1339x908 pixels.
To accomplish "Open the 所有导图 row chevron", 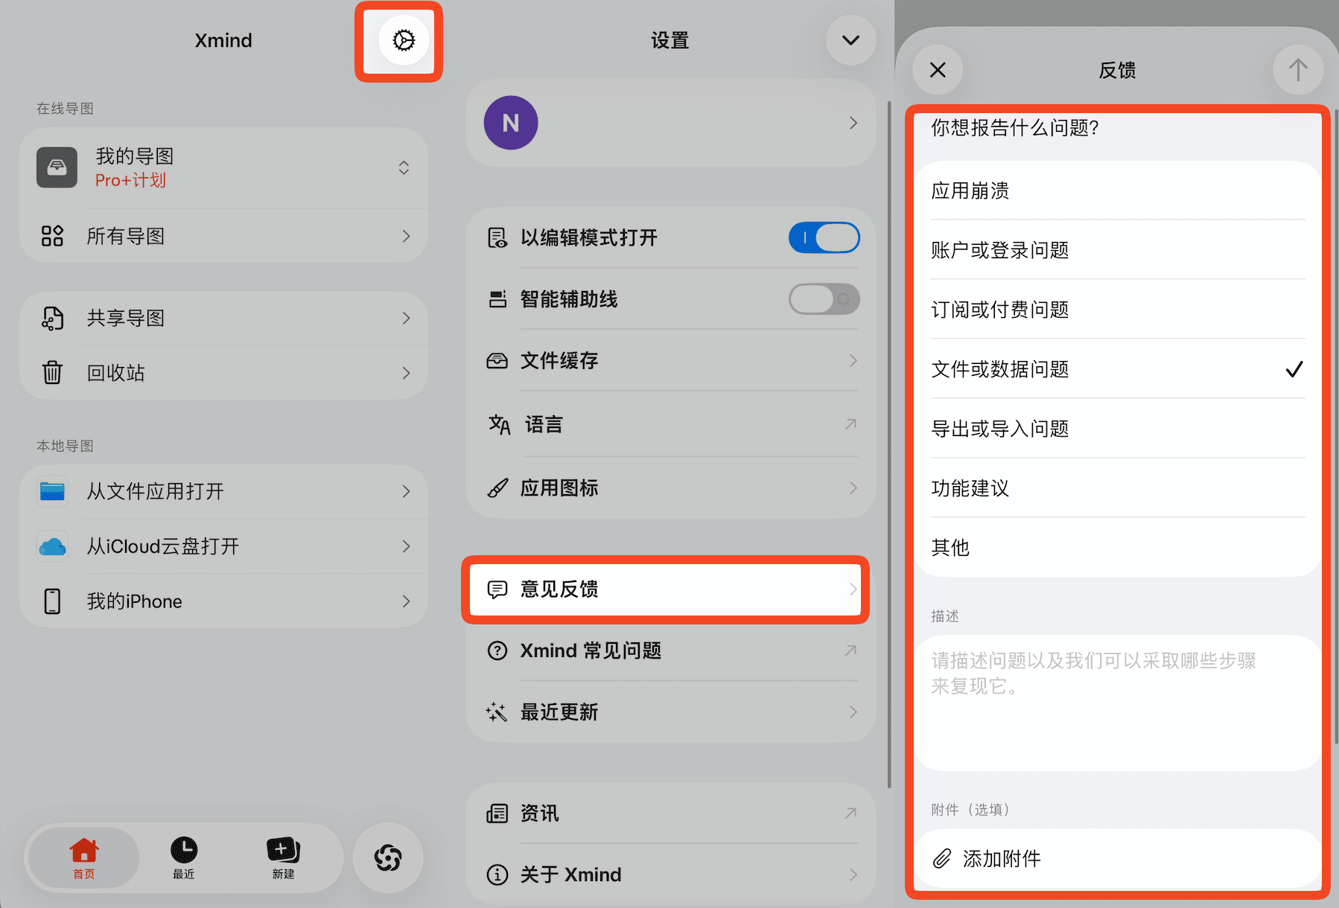I will 406,236.
